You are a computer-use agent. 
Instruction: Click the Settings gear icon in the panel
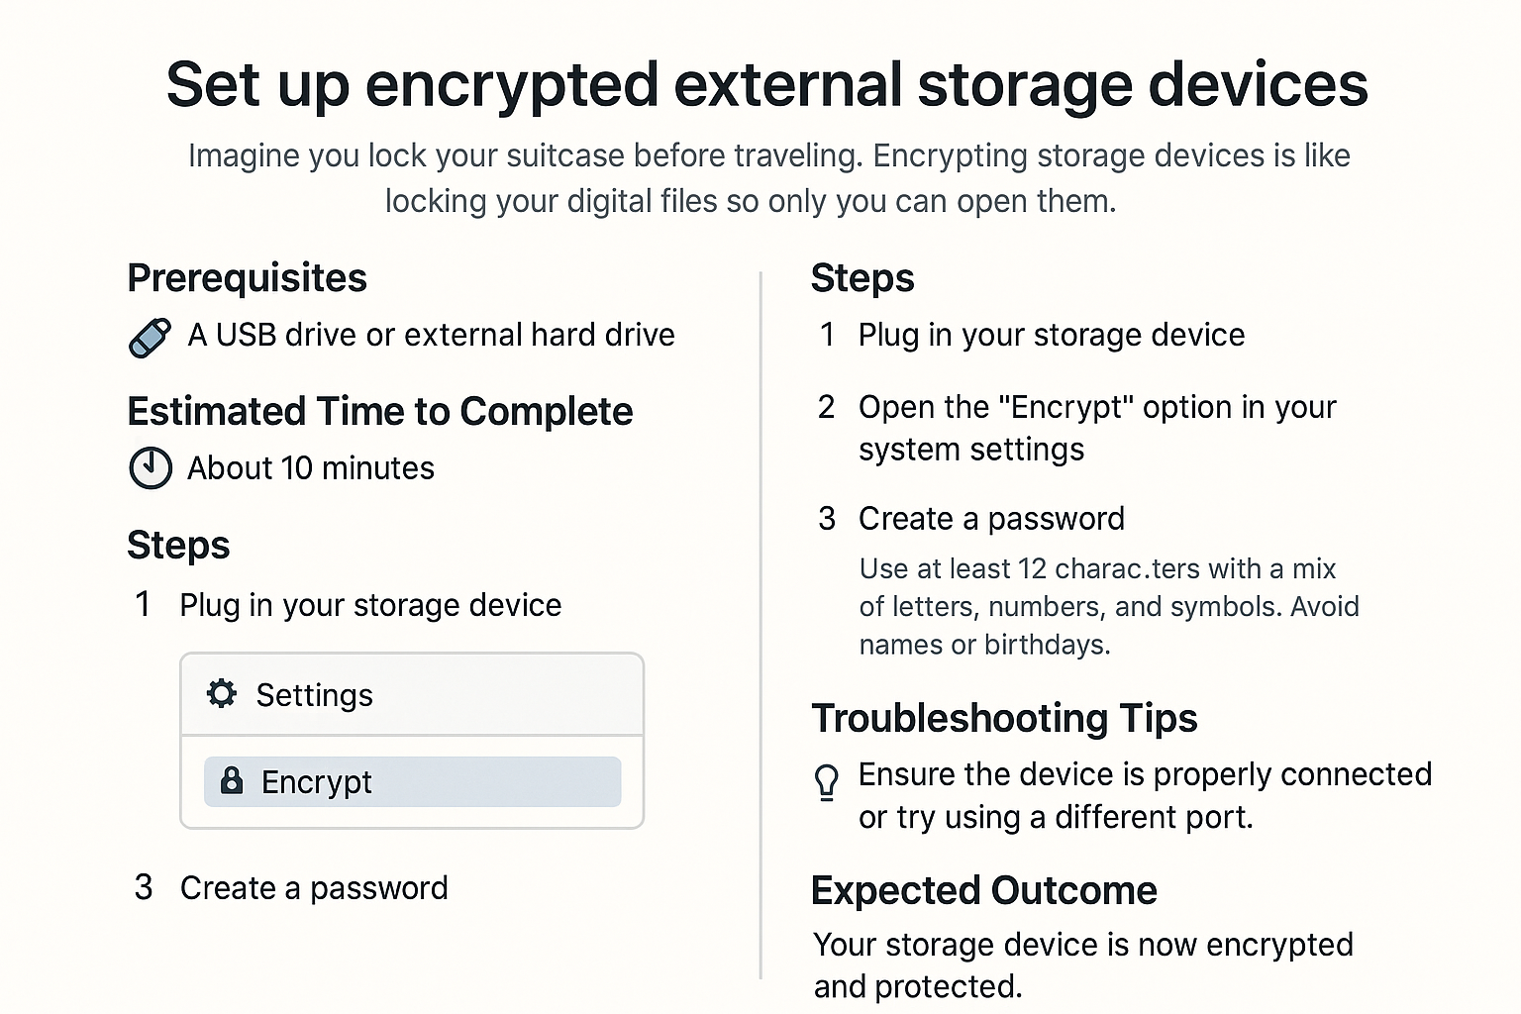point(222,694)
